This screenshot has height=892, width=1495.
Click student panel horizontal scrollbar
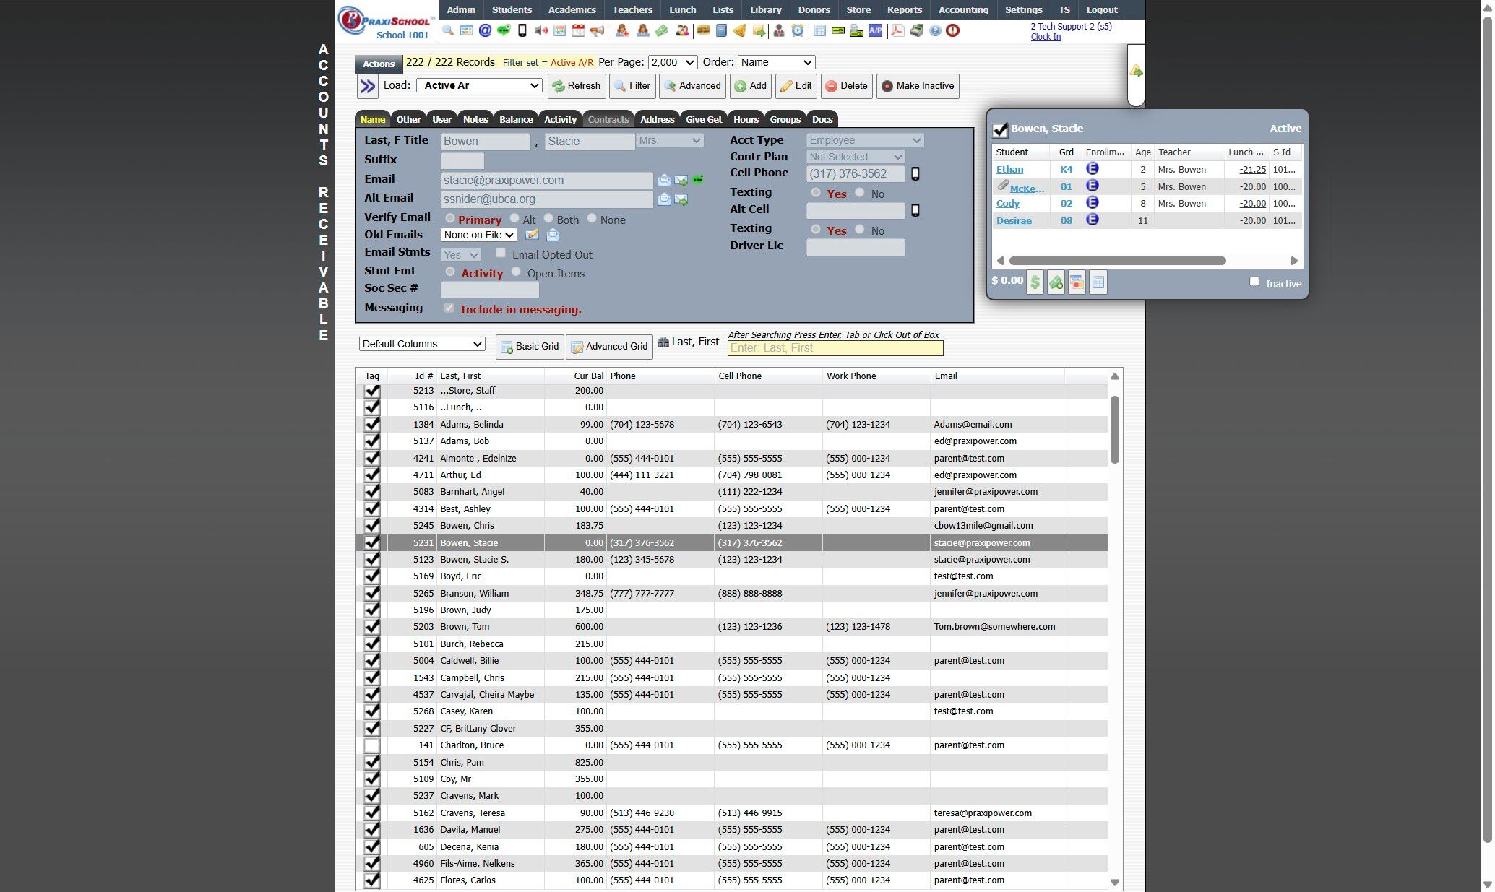click(1117, 261)
